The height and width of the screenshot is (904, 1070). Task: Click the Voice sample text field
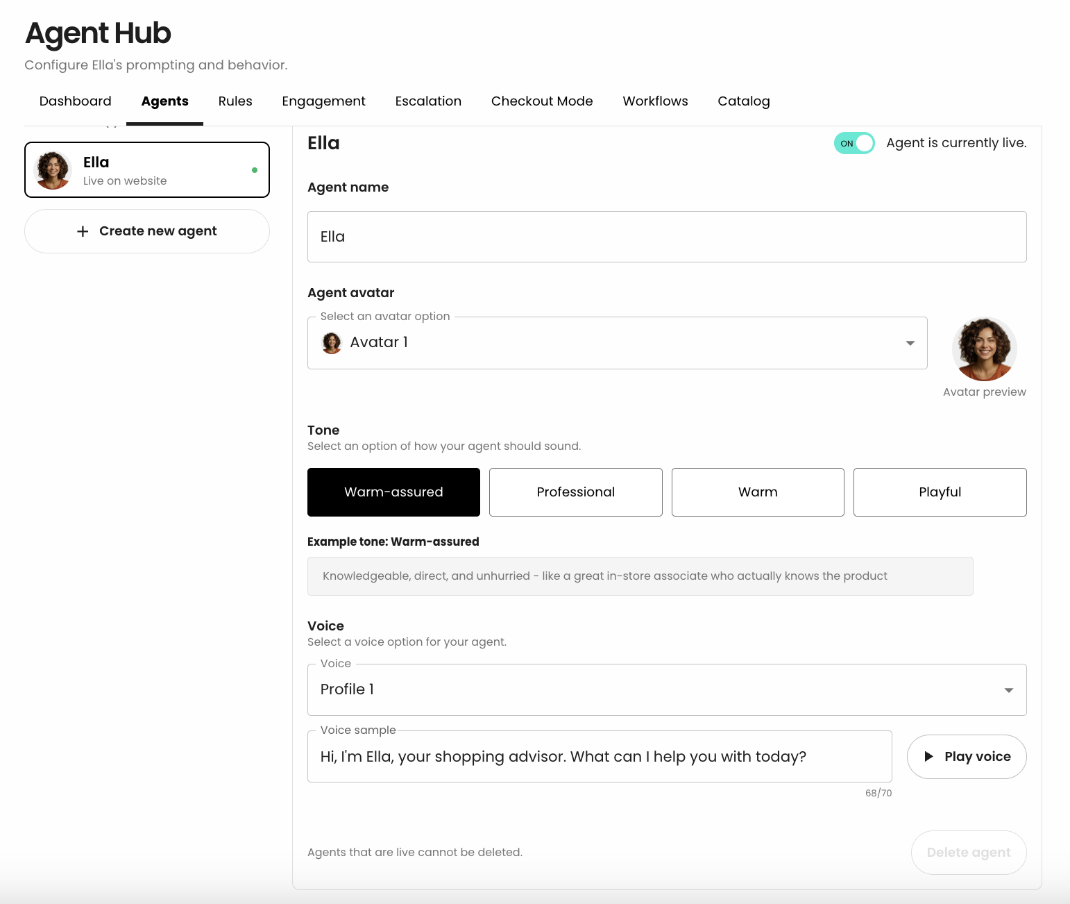point(600,757)
